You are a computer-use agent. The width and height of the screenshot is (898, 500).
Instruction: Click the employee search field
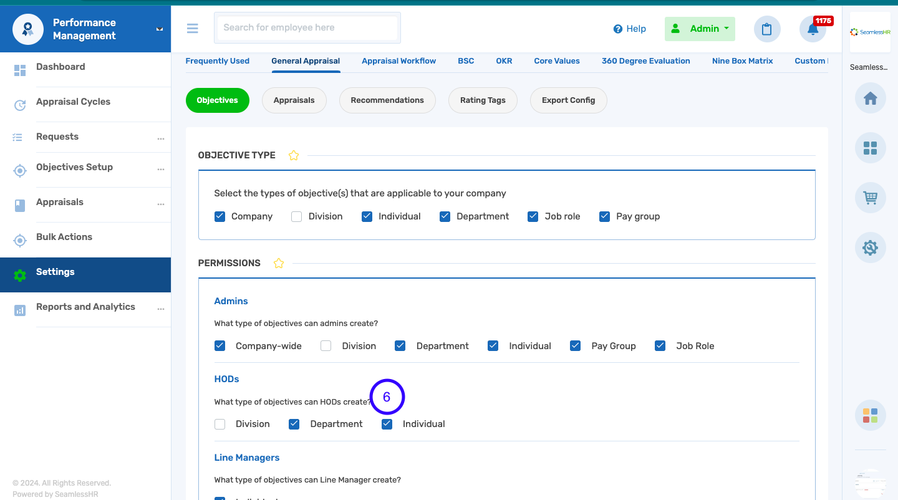click(307, 27)
